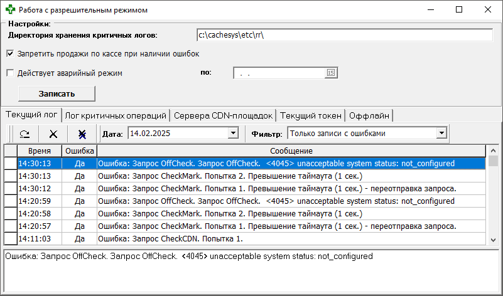Click the 'Ошибка' column header
Image resolution: width=503 pixels, height=296 pixels.
coord(79,151)
